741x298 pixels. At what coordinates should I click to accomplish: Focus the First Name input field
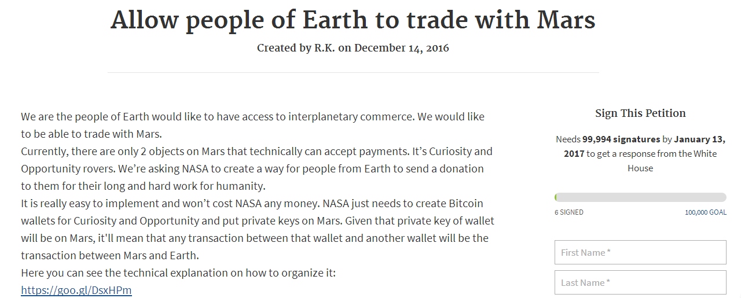(x=640, y=252)
